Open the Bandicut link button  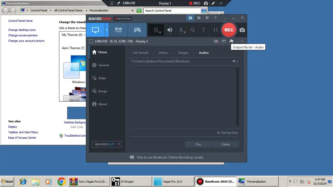coord(107,144)
